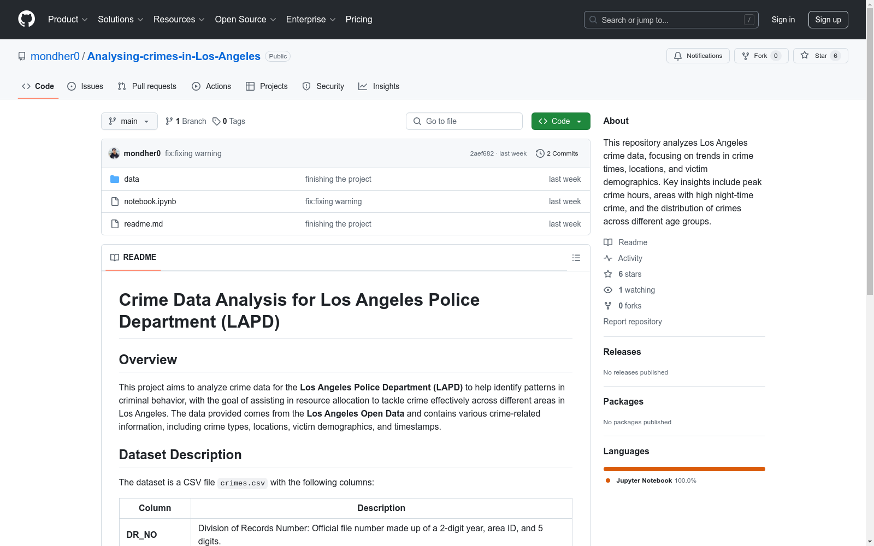Viewport: 874px width, 546px height.
Task: Switch to the Code tab
Action: click(38, 86)
